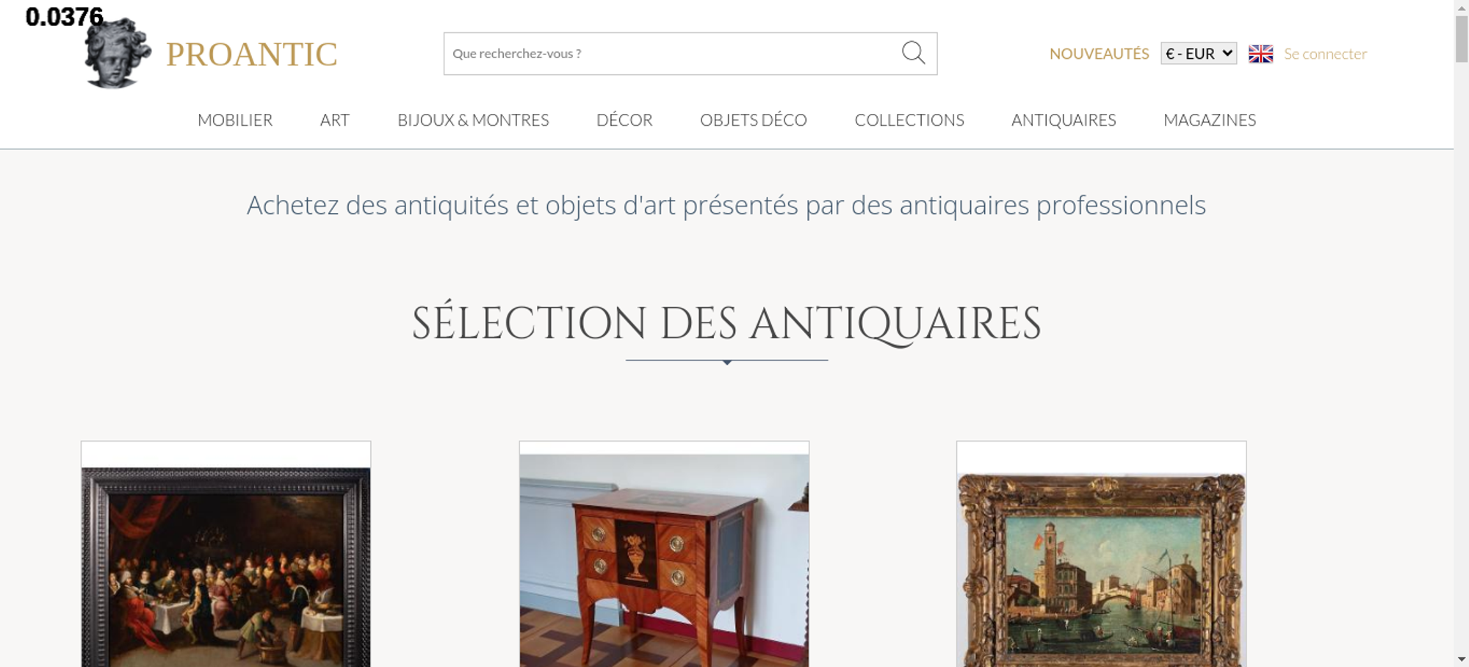The width and height of the screenshot is (1469, 667).
Task: Open the Venice canal painting thumbnail
Action: tap(1101, 570)
